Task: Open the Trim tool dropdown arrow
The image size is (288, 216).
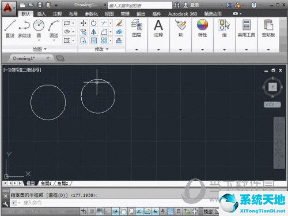Action: click(111, 23)
